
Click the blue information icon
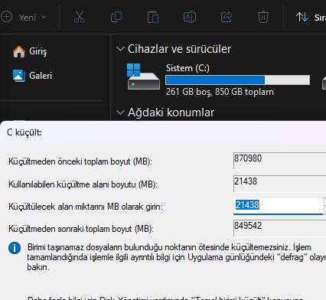tap(15, 248)
